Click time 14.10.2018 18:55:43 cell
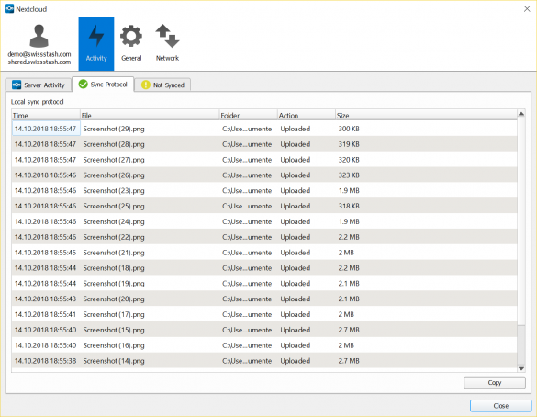 tap(45, 299)
